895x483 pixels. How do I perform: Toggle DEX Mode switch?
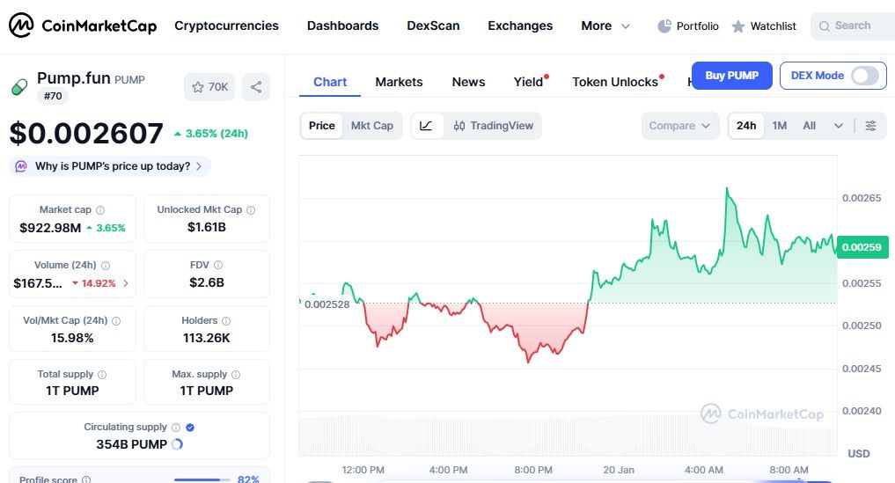coord(865,76)
